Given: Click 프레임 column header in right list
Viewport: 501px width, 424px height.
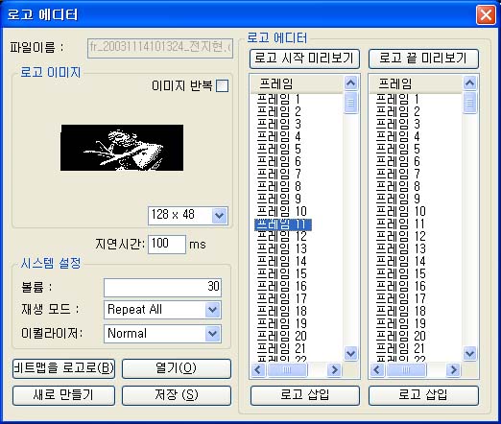Looking at the screenshot, I should click(x=416, y=84).
